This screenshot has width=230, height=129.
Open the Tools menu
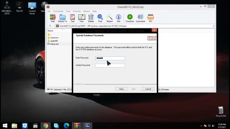[x=68, y=11]
